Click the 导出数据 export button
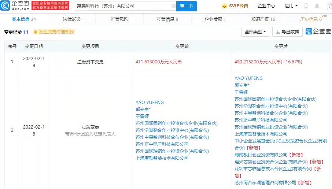This screenshot has height=189, width=332. pos(287,32)
